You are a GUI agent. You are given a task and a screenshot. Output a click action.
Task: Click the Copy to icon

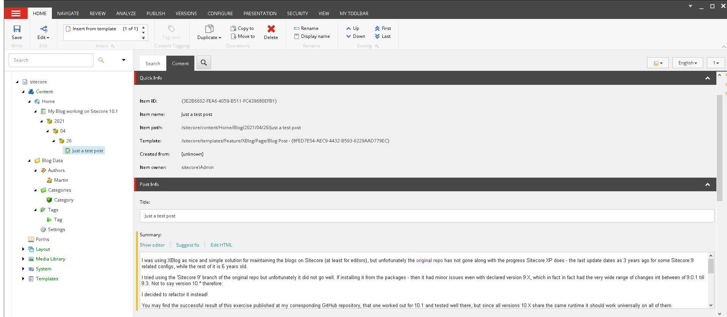[x=233, y=28]
